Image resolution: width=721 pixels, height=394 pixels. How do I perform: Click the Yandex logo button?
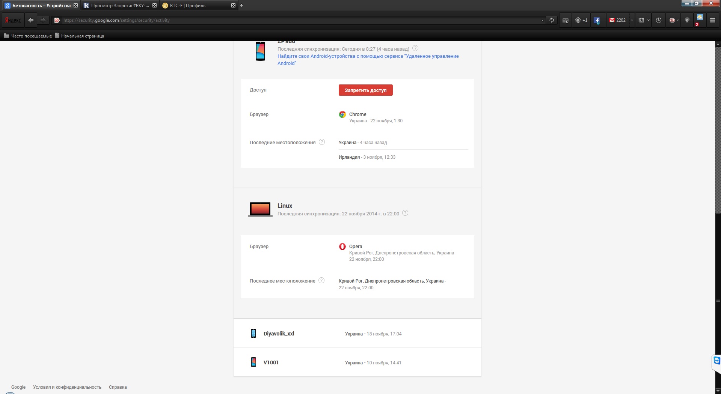pos(13,20)
